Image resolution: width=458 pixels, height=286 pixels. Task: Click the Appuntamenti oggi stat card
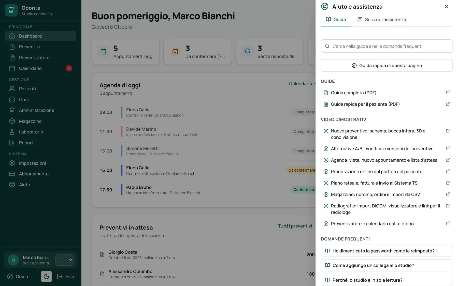(x=126, y=52)
